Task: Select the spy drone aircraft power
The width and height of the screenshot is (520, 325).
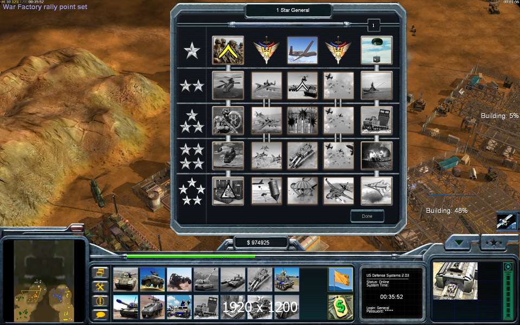Action: click(x=302, y=50)
